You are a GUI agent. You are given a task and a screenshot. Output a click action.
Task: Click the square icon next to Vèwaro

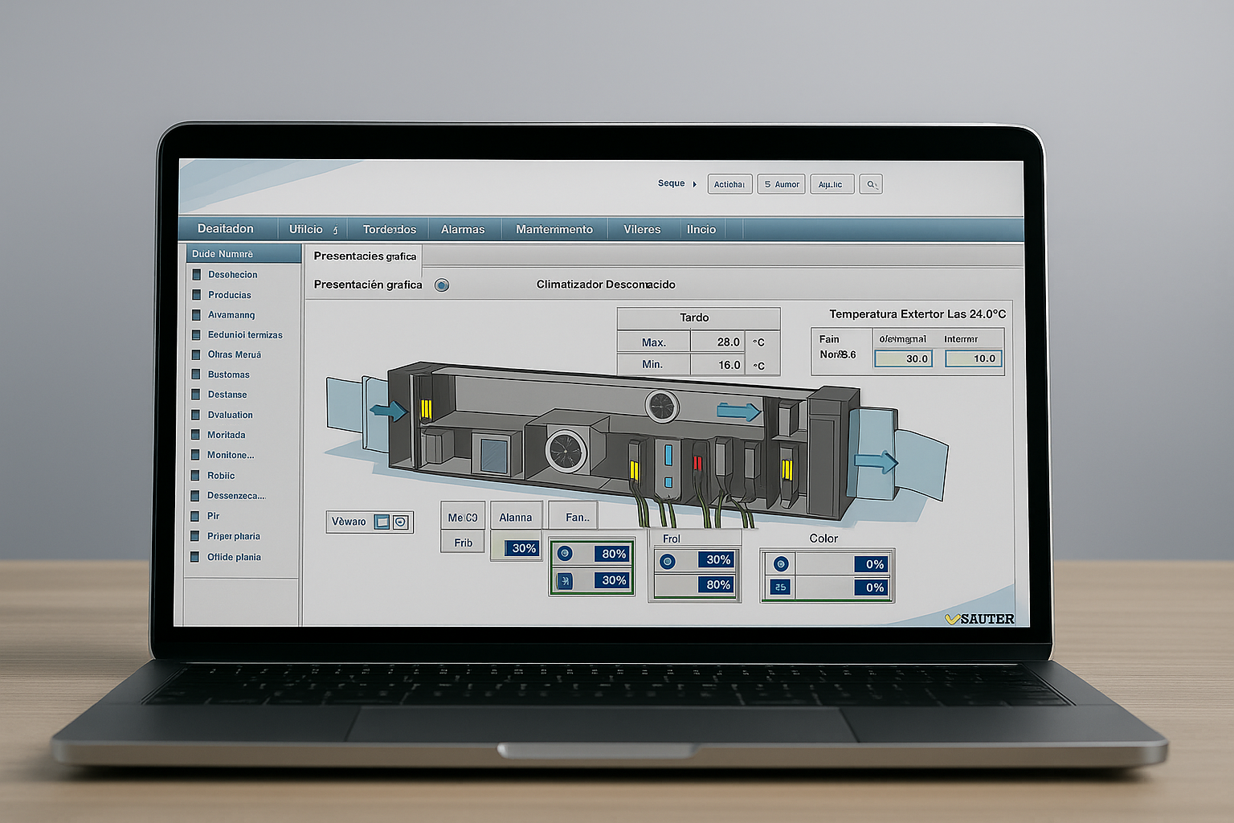coord(382,522)
